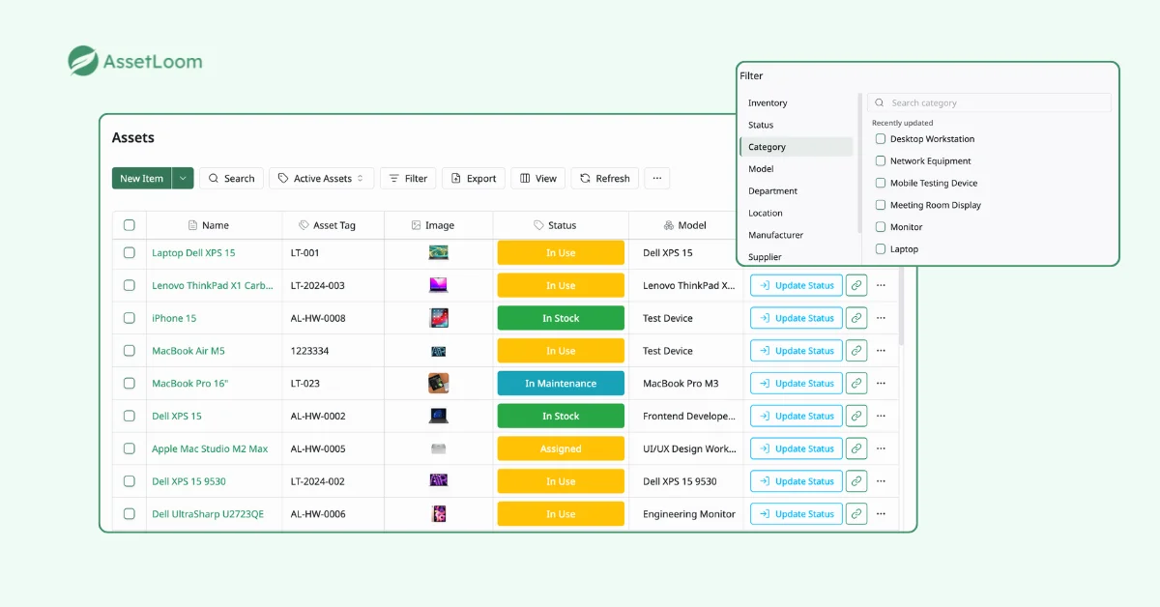This screenshot has height=607, width=1160.
Task: Check the Lenovo ThinkPad X1 row checkbox
Action: [x=130, y=285]
